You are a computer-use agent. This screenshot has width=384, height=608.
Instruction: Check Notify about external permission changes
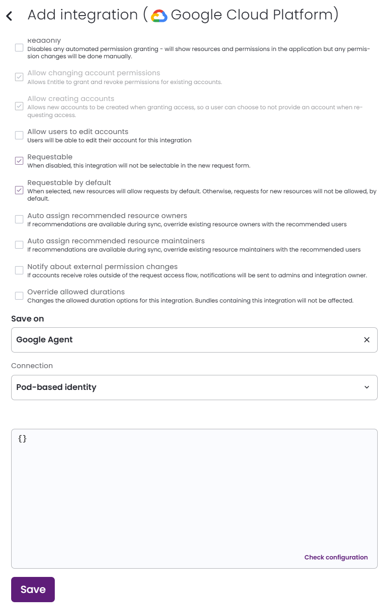pos(19,270)
